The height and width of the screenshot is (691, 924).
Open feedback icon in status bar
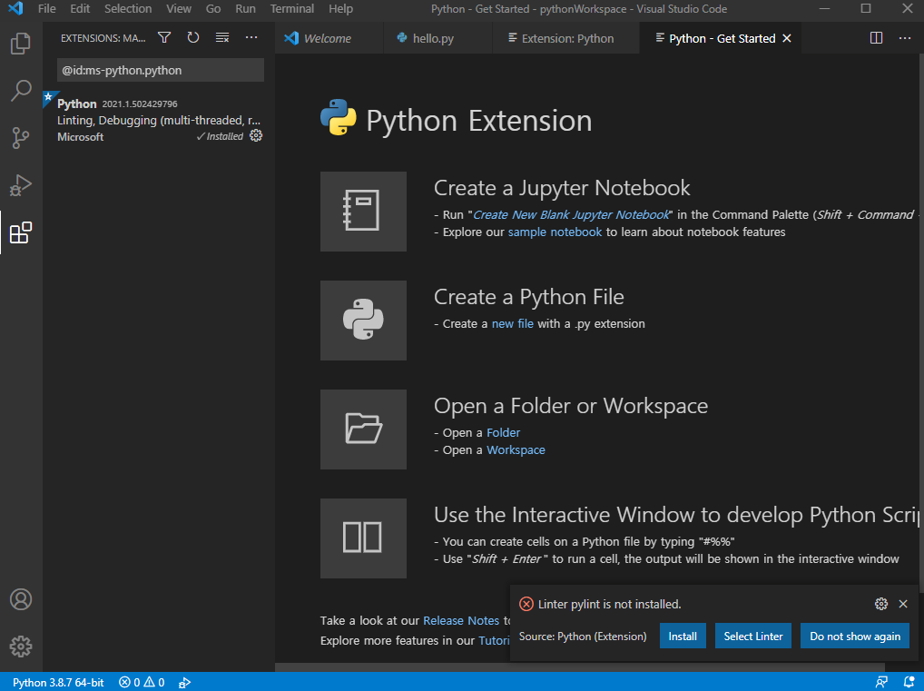coord(881,682)
